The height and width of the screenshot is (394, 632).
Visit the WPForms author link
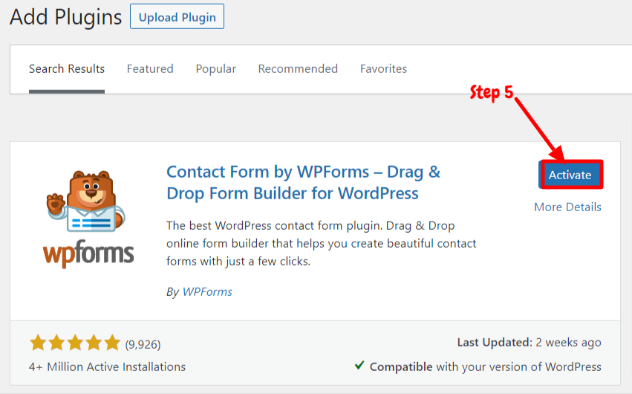pyautogui.click(x=207, y=291)
